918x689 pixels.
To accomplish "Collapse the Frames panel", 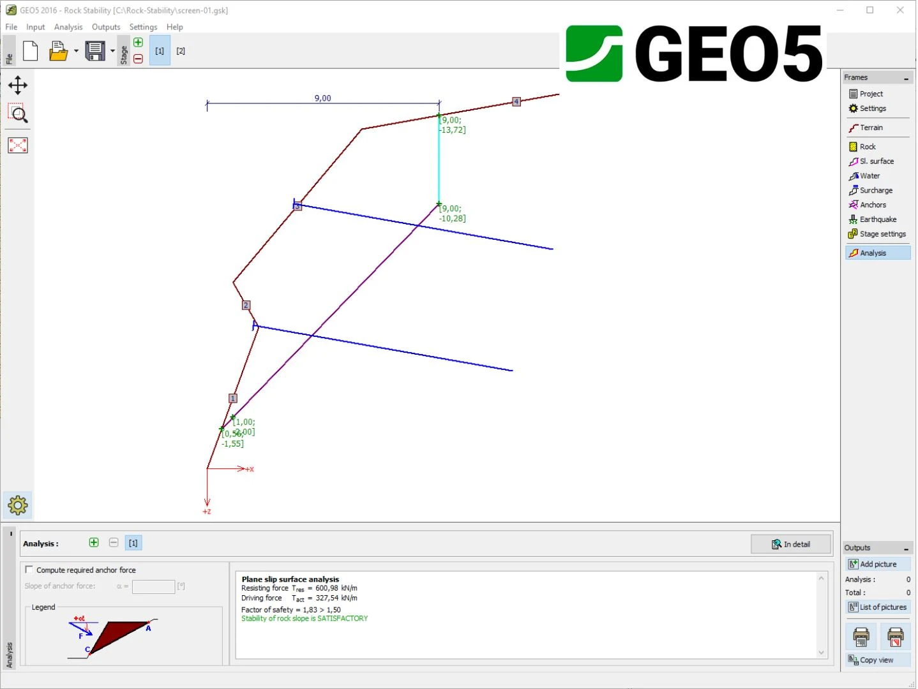I will click(x=906, y=78).
